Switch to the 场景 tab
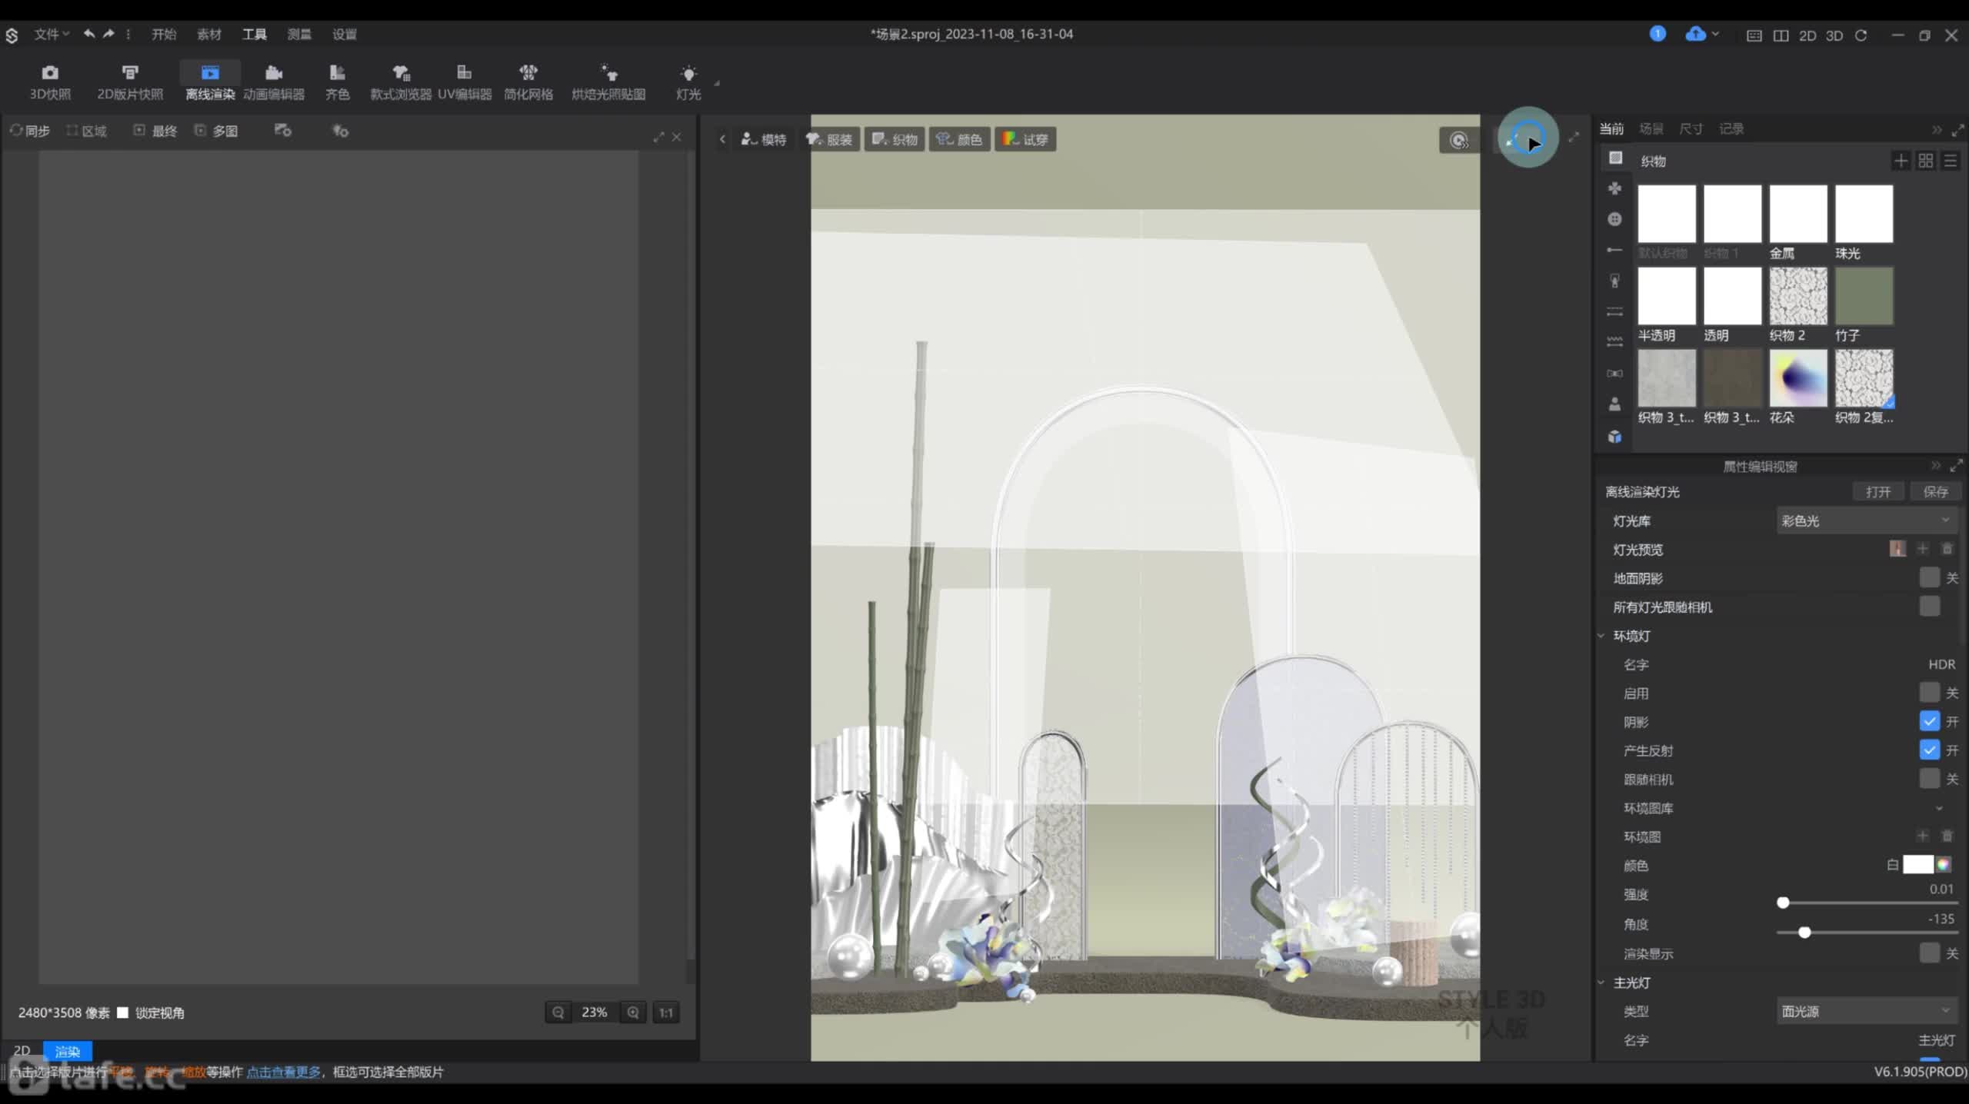 [x=1651, y=128]
